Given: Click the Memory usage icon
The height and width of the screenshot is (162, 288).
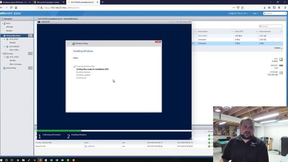Looking at the screenshot, I should pos(281,65).
